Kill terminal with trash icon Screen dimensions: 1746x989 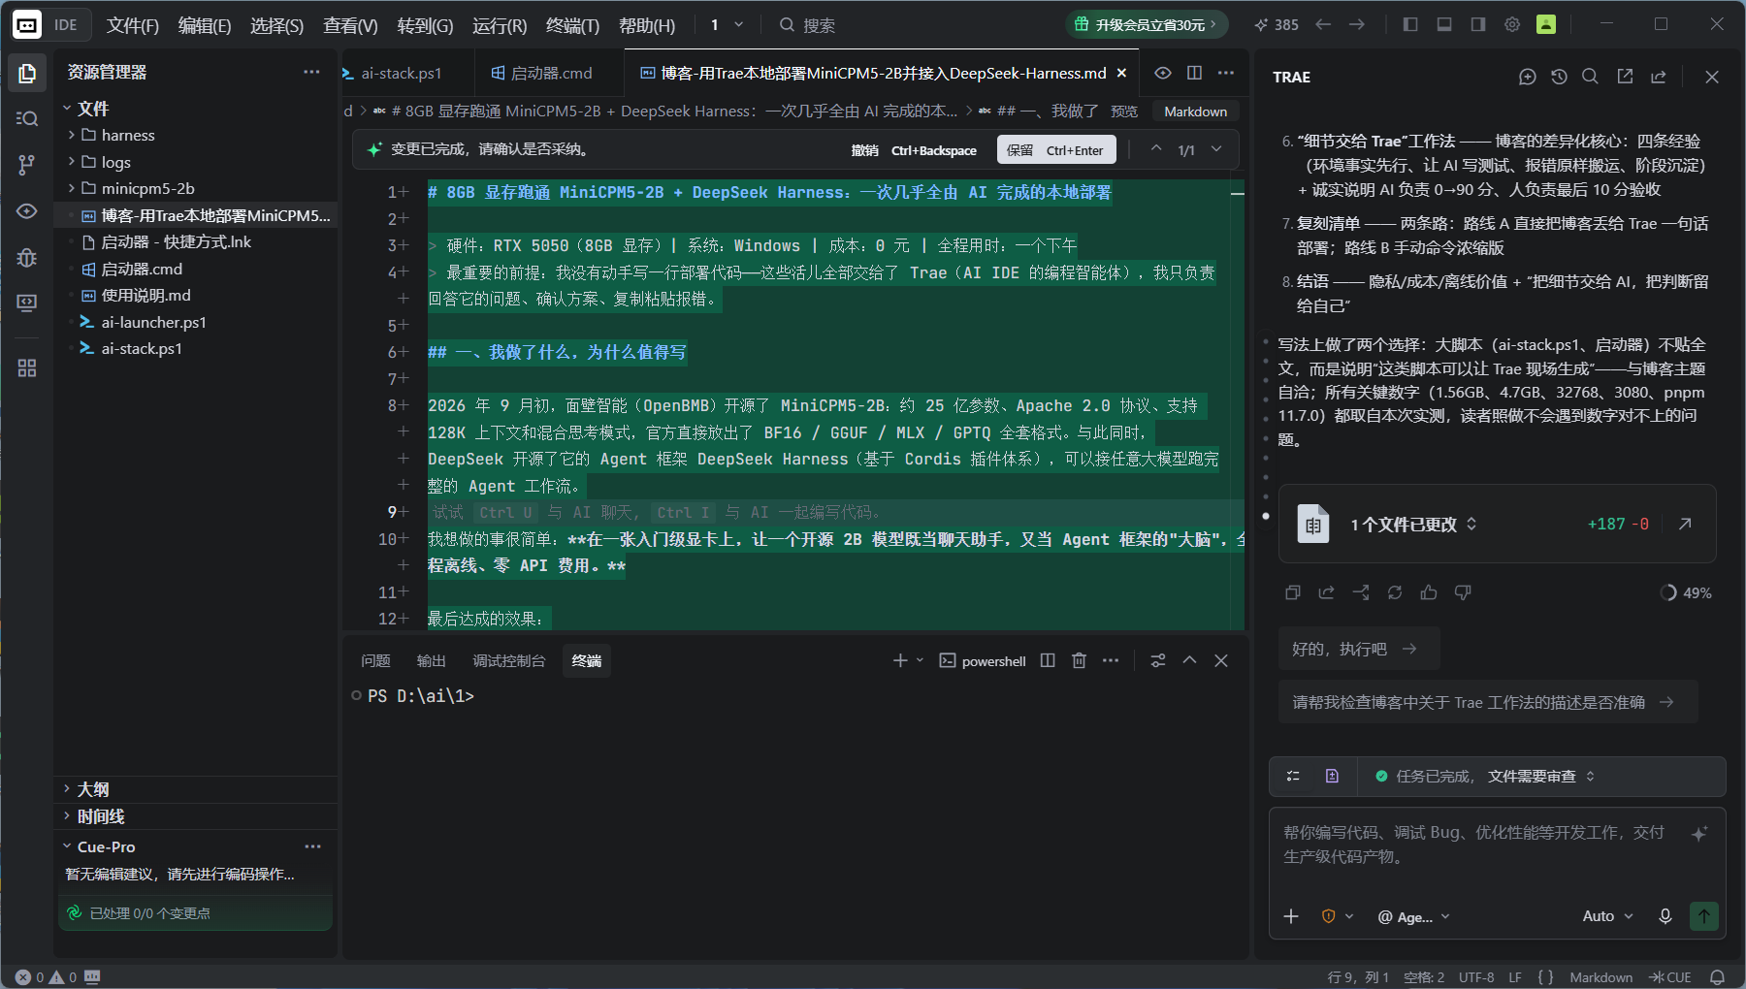[x=1079, y=660]
